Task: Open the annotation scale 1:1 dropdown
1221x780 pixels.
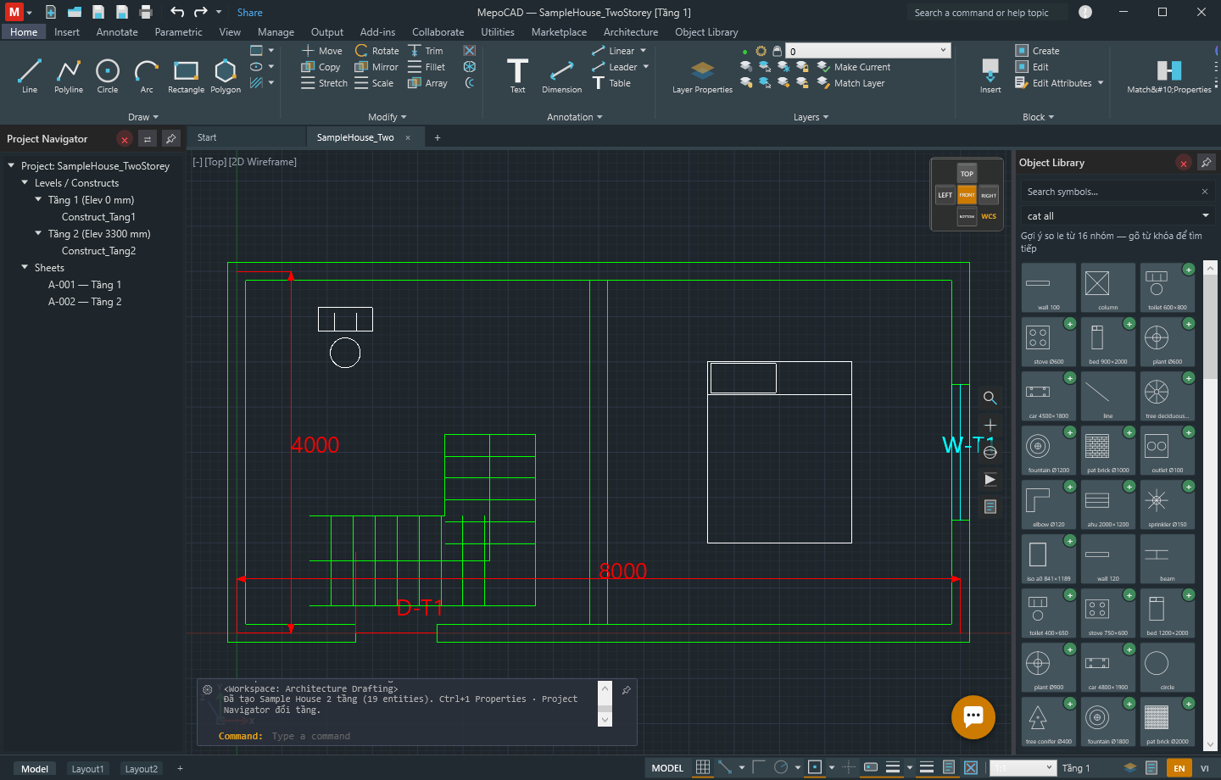Action: 1023,768
